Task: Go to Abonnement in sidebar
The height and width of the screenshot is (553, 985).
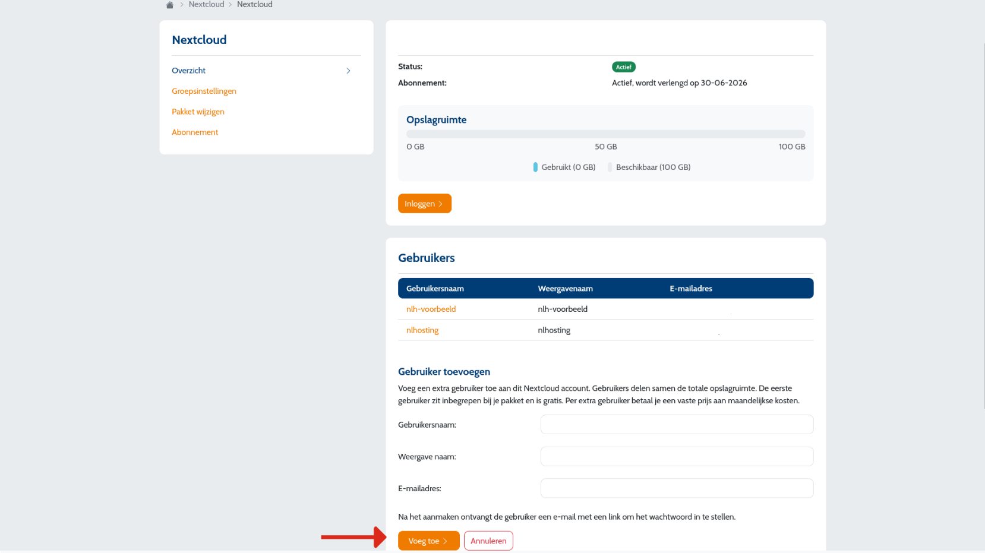Action: [195, 132]
